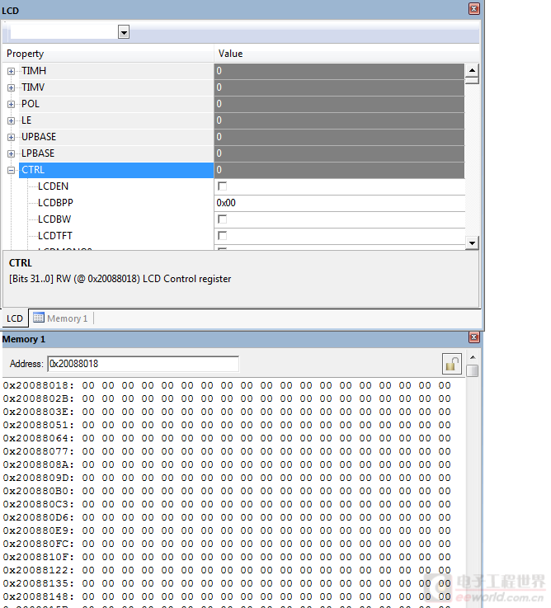Click the CTRL value cell
This screenshot has width=551, height=608.
pos(339,170)
